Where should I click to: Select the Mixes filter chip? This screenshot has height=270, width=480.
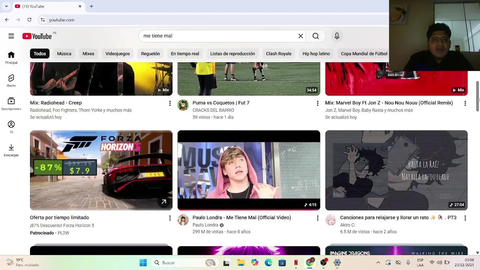pyautogui.click(x=88, y=54)
